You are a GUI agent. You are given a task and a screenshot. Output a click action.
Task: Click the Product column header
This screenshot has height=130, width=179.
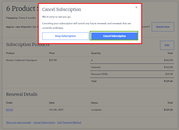click(11, 53)
